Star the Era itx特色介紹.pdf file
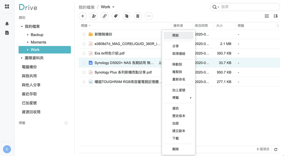 click(84, 53)
